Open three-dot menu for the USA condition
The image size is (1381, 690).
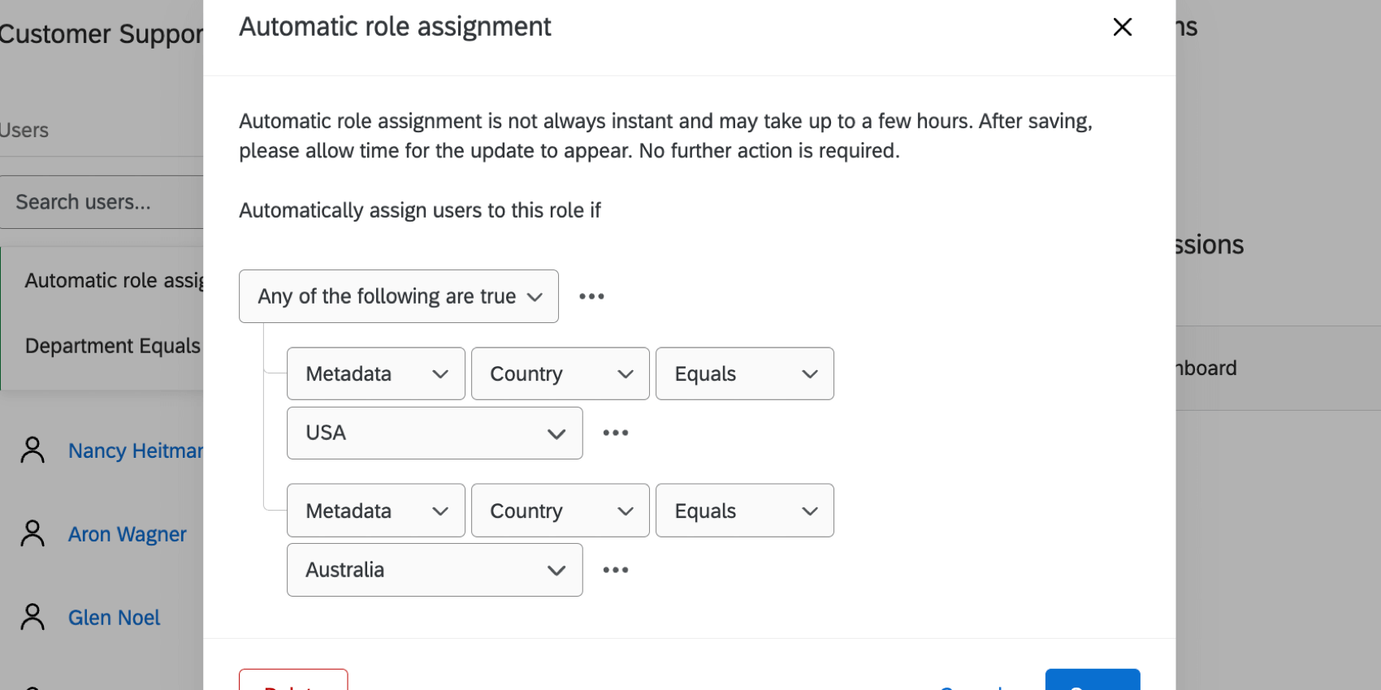615,433
